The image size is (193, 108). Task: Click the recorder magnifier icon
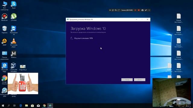(116, 10)
